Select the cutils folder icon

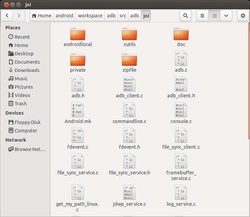pyautogui.click(x=129, y=34)
